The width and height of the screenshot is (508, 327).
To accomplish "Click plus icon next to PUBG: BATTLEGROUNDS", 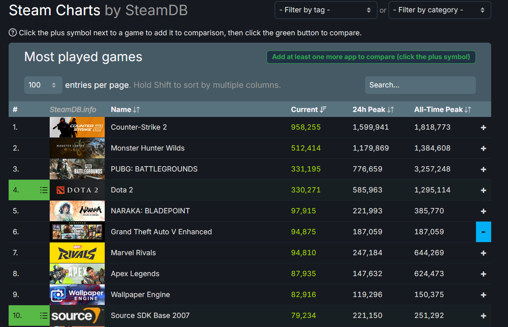I will point(483,169).
